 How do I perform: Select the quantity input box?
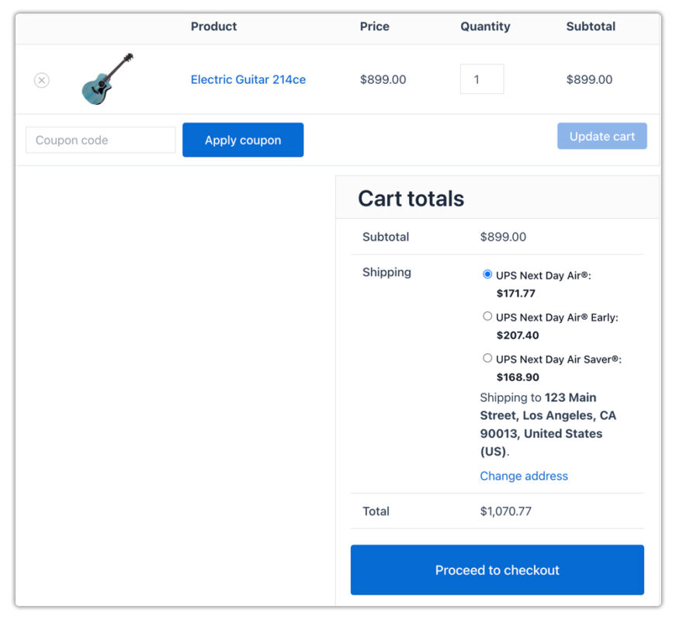[x=482, y=78]
